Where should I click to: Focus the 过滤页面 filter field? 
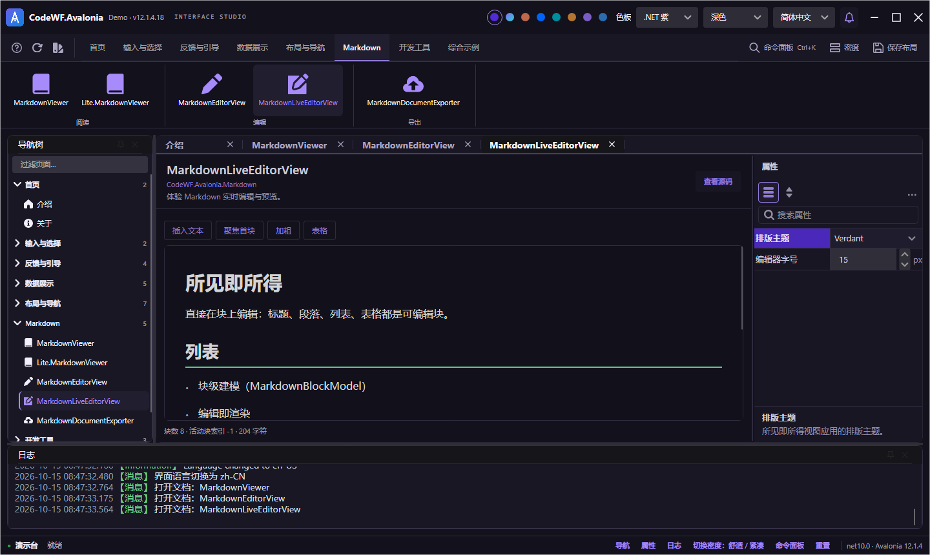80,165
